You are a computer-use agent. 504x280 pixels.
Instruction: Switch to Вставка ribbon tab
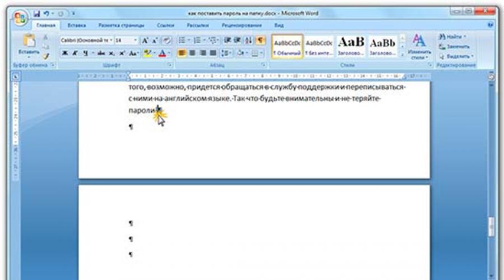click(77, 25)
